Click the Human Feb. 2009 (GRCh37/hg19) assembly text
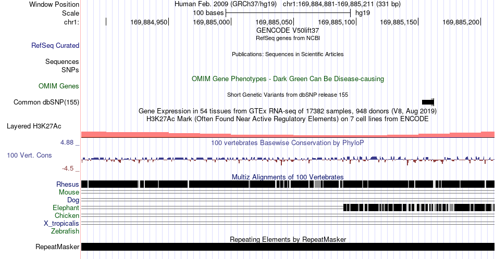 [226, 4]
